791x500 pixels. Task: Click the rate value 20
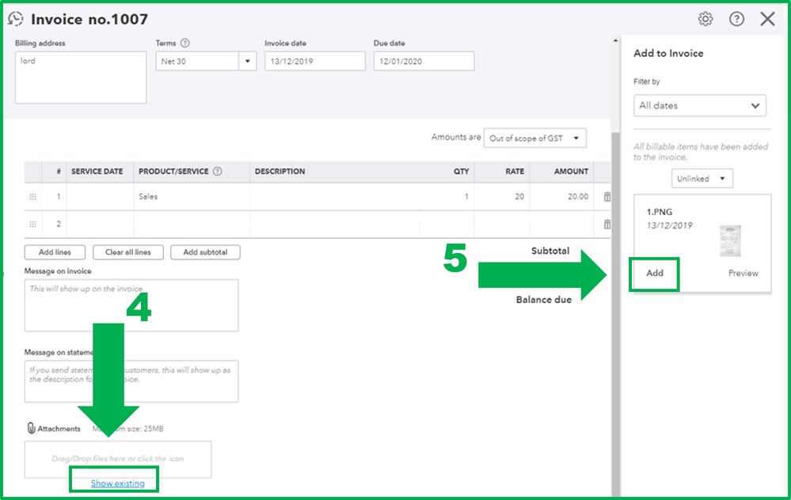[x=519, y=196]
